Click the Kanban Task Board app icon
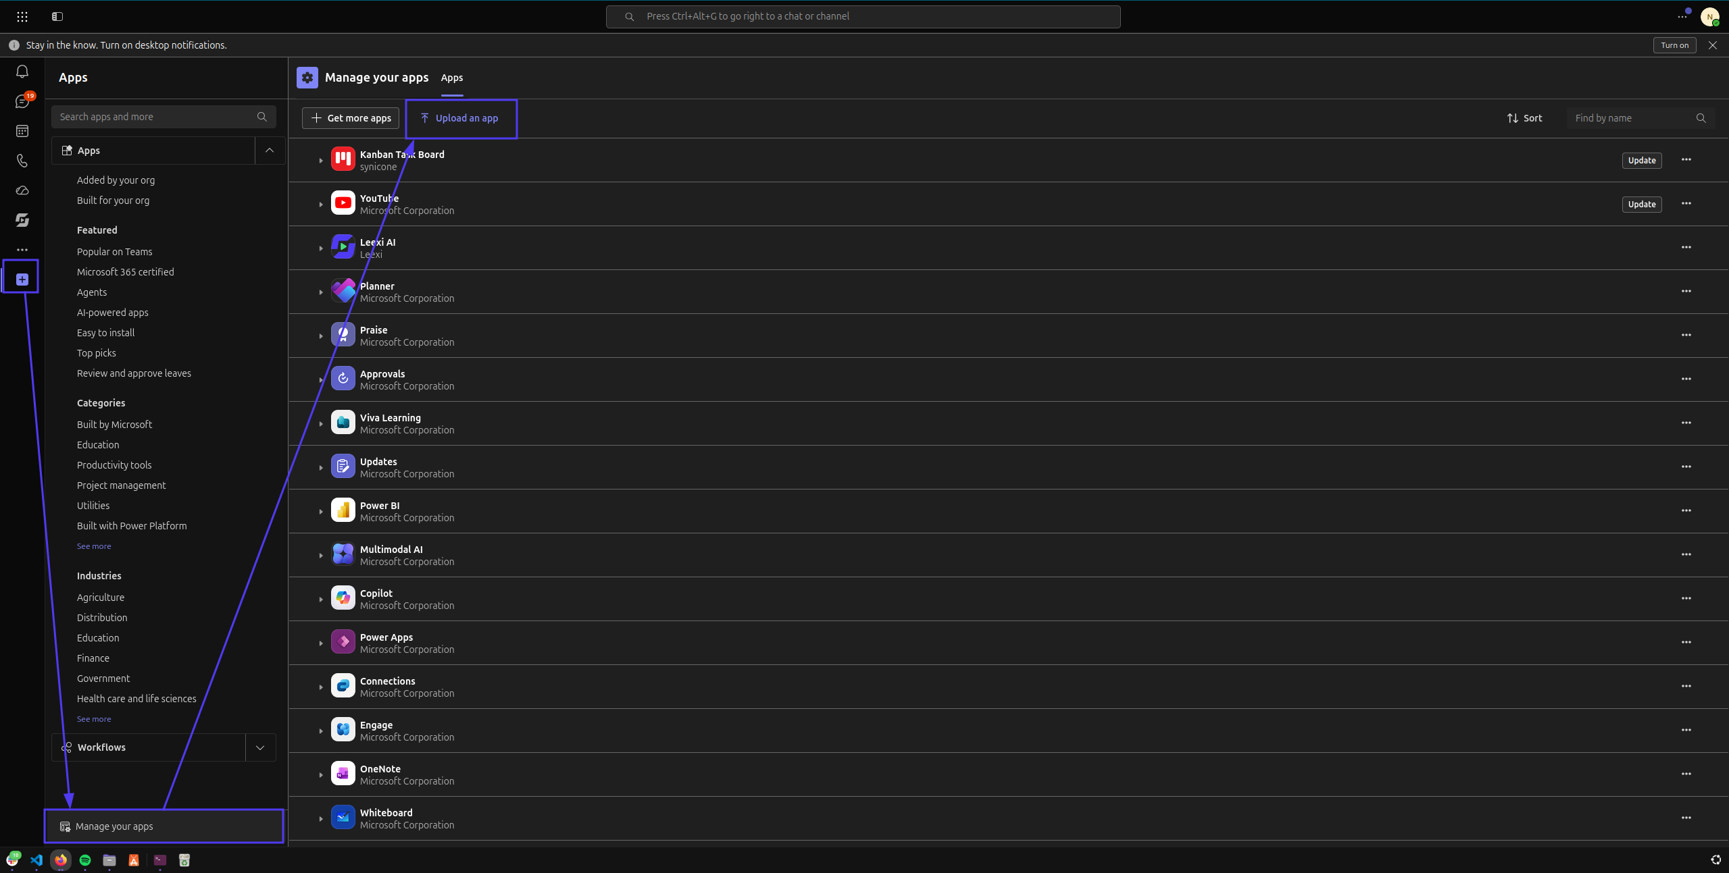The width and height of the screenshot is (1729, 873). [x=343, y=159]
